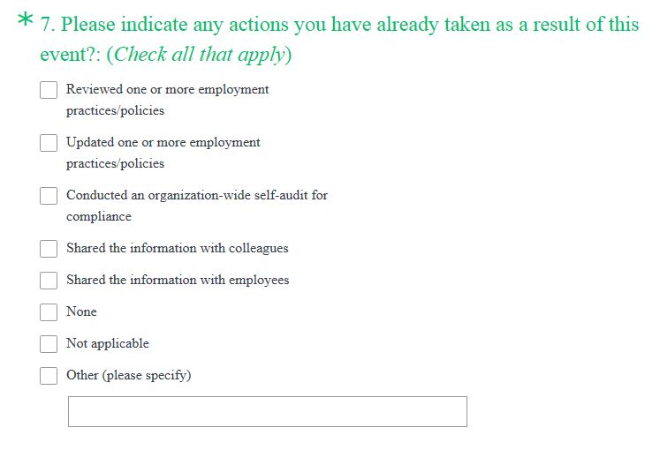Enable the organization-wide self-audit checkbox
This screenshot has height=450, width=660.
point(49,196)
